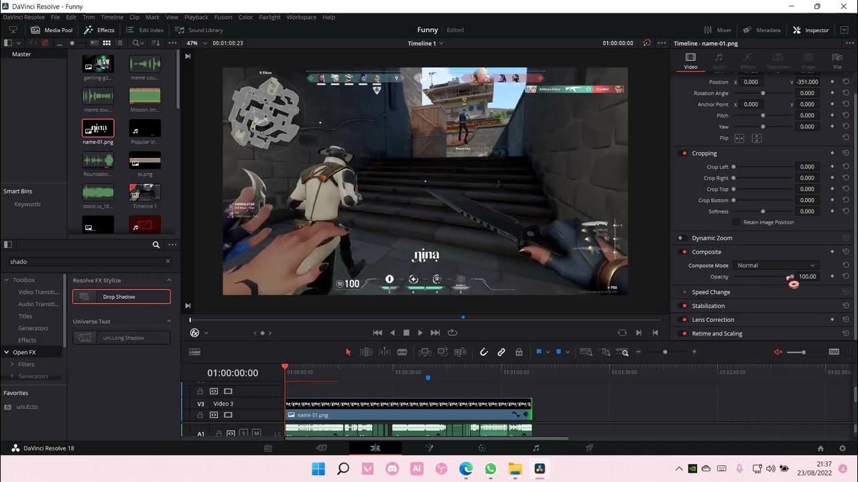Click the Flip horizontal icon
The width and height of the screenshot is (858, 482).
click(x=739, y=139)
